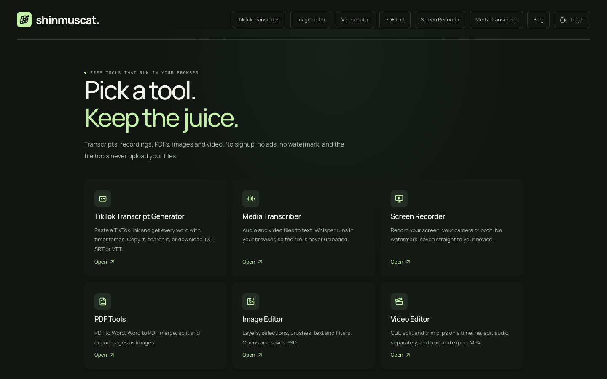The width and height of the screenshot is (607, 379).
Task: Click the arrow icon beside Video Editor Open
Action: point(408,355)
